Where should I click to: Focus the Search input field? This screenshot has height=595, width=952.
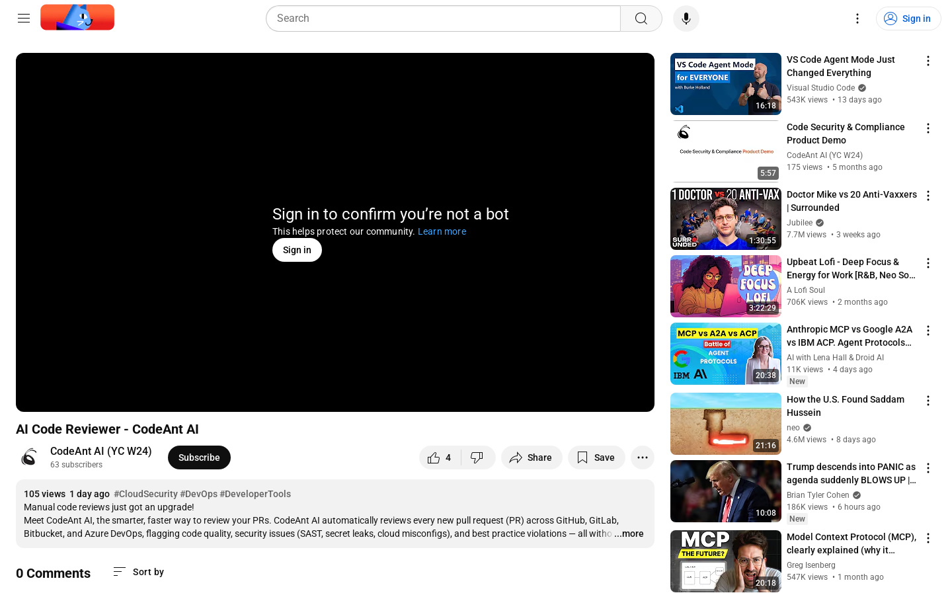444,19
